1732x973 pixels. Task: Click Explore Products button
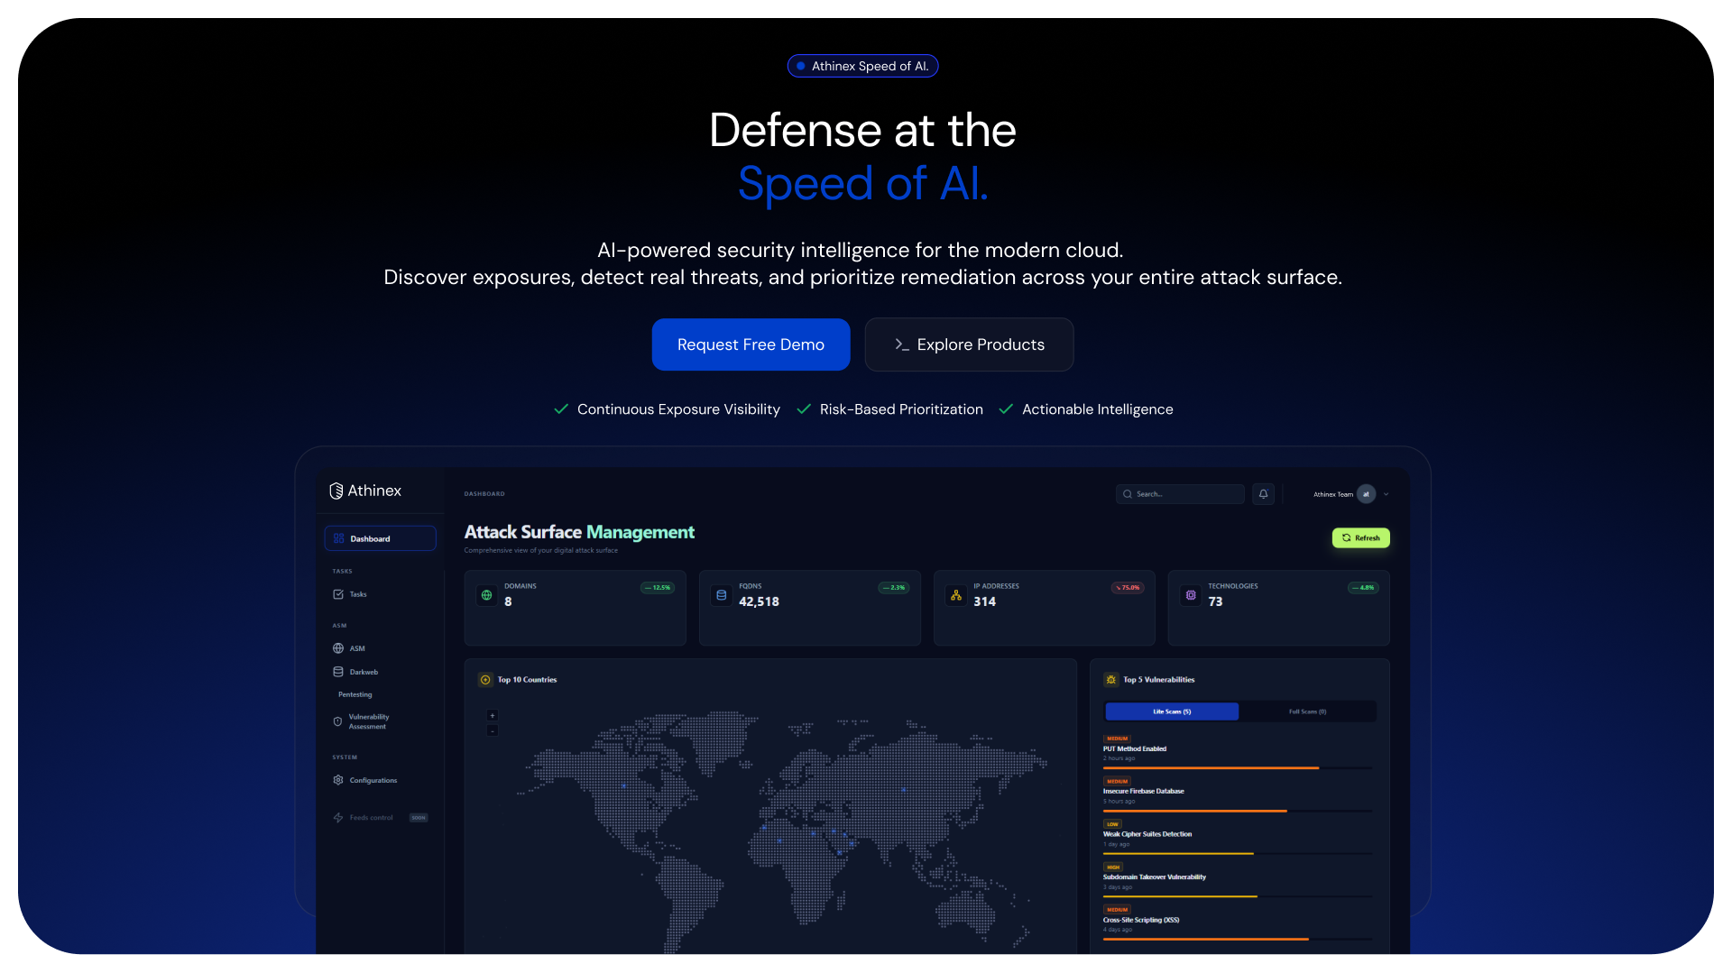(x=969, y=344)
